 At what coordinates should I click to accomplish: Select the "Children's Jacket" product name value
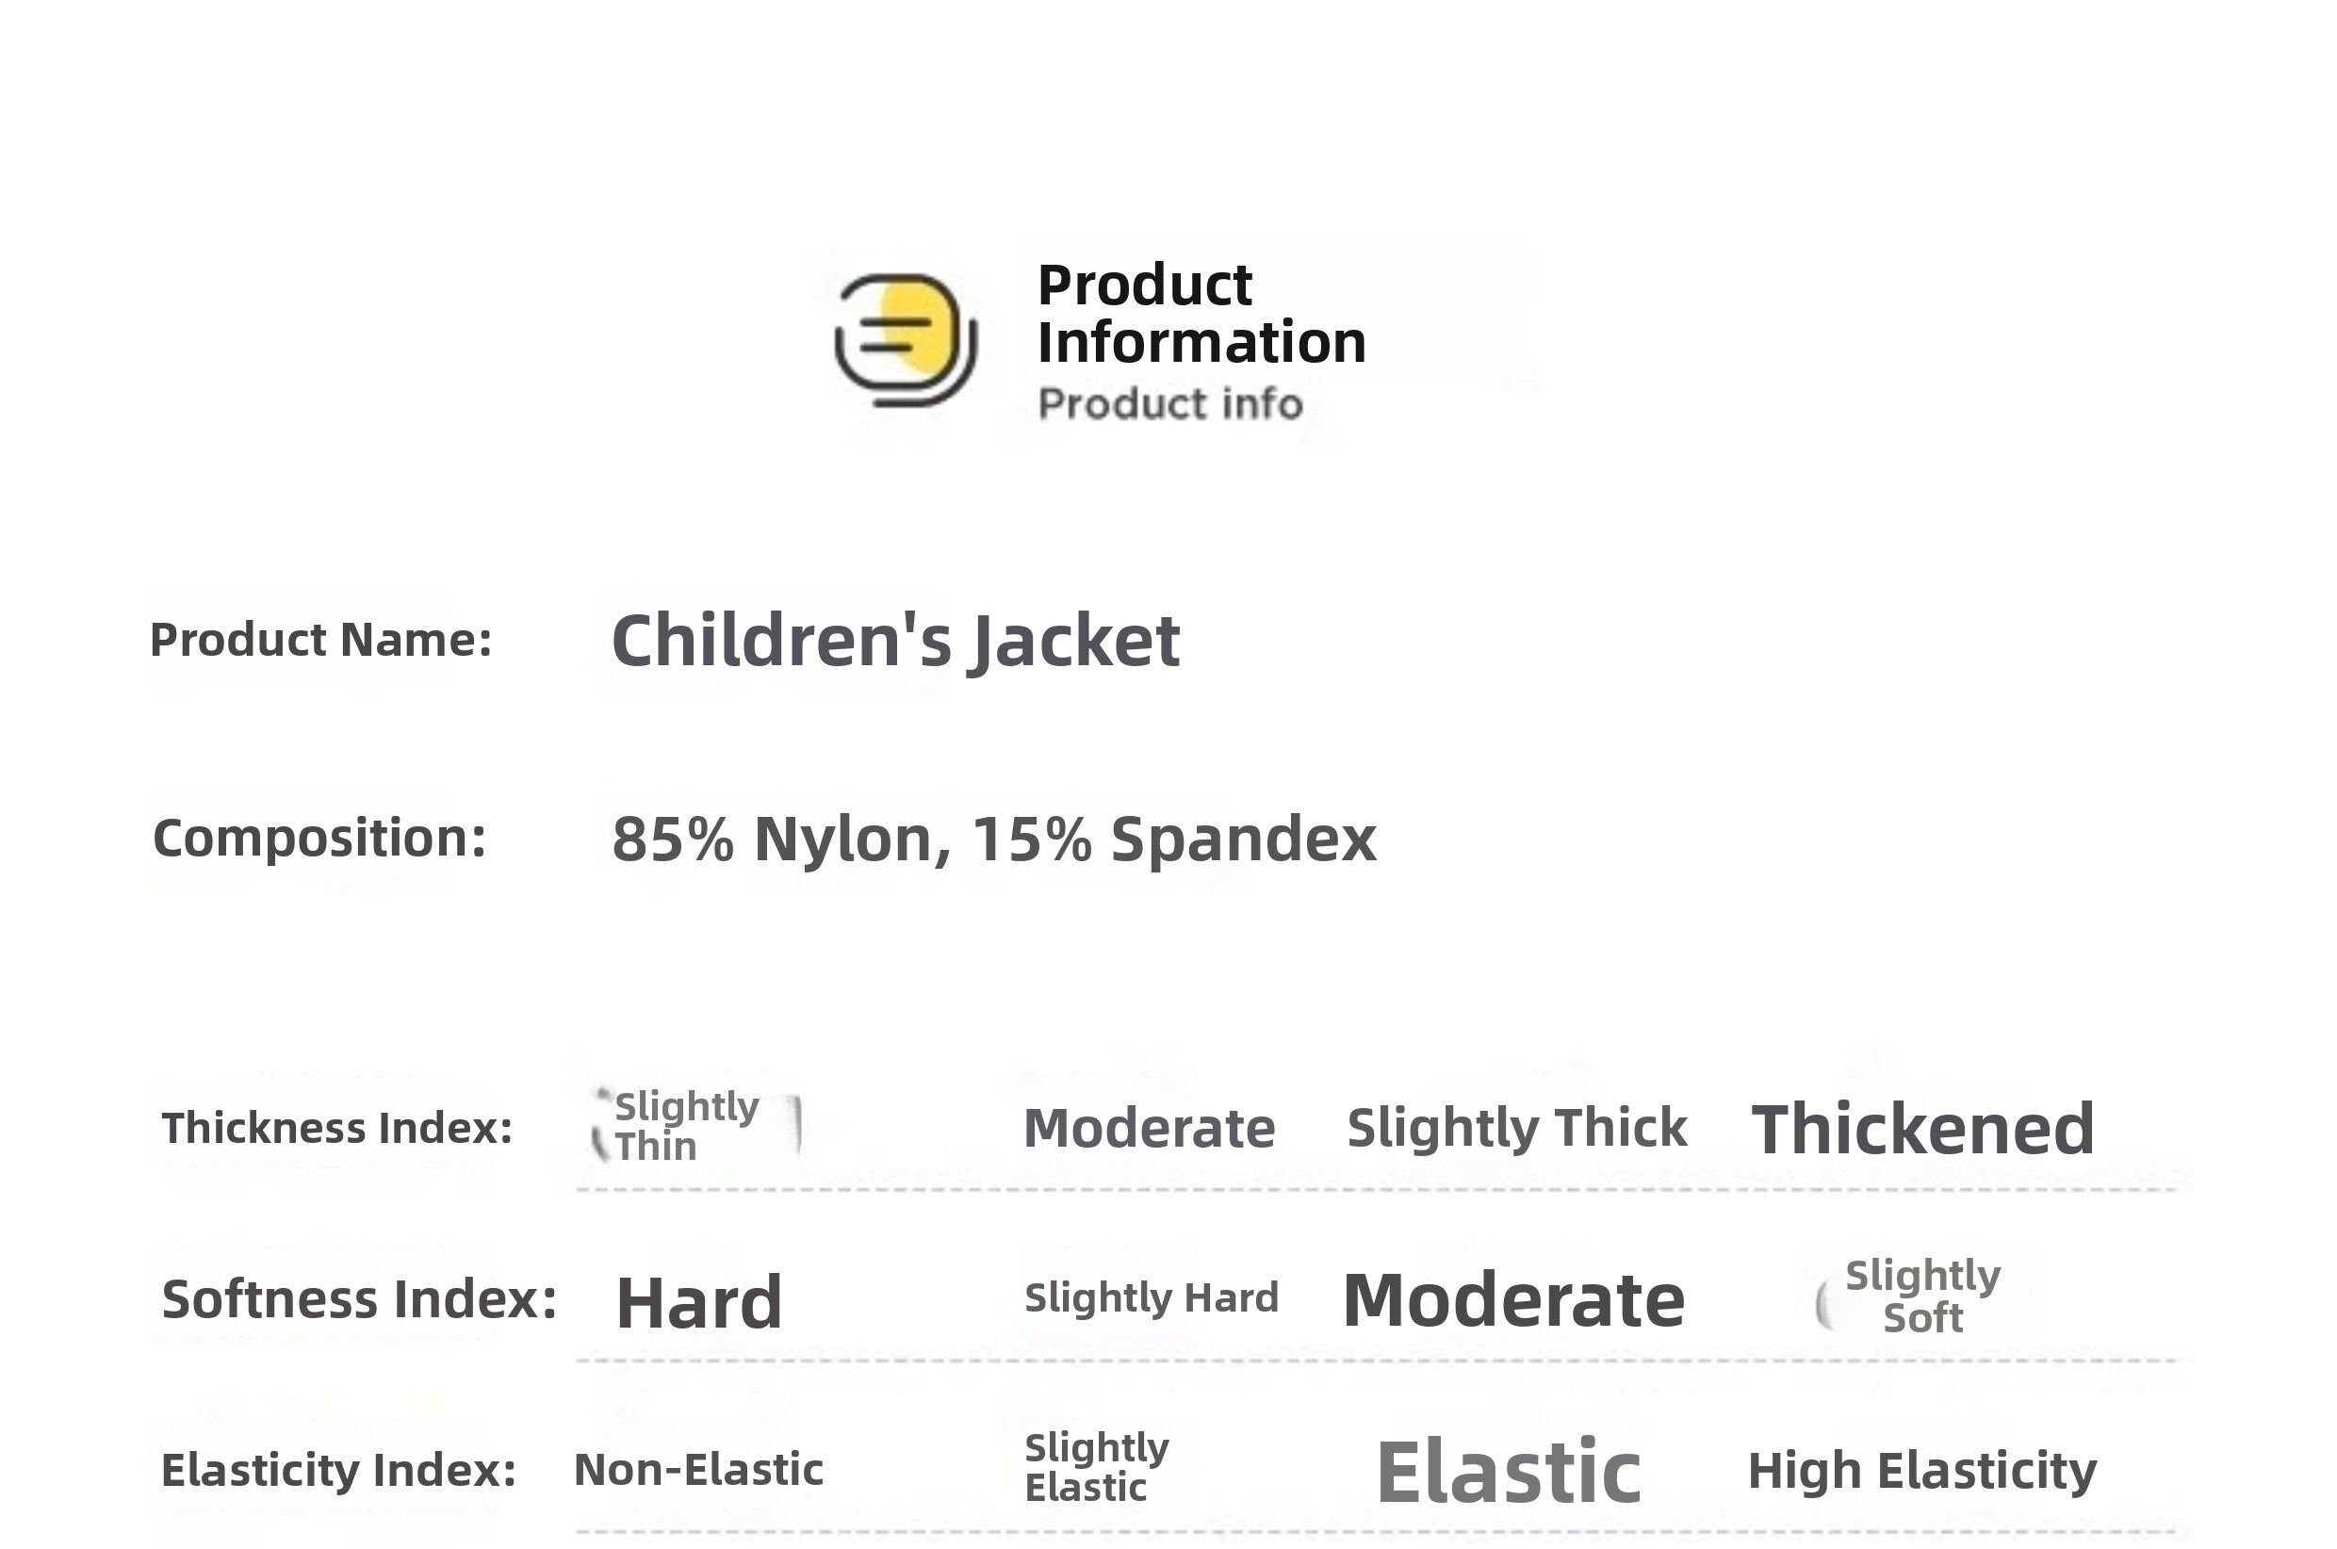pos(895,640)
